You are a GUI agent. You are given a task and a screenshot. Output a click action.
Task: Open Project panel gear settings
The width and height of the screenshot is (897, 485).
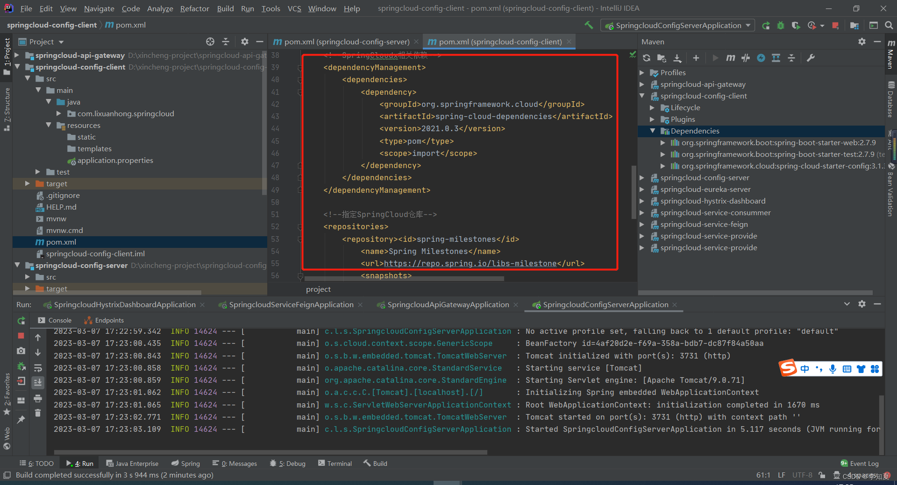point(245,42)
